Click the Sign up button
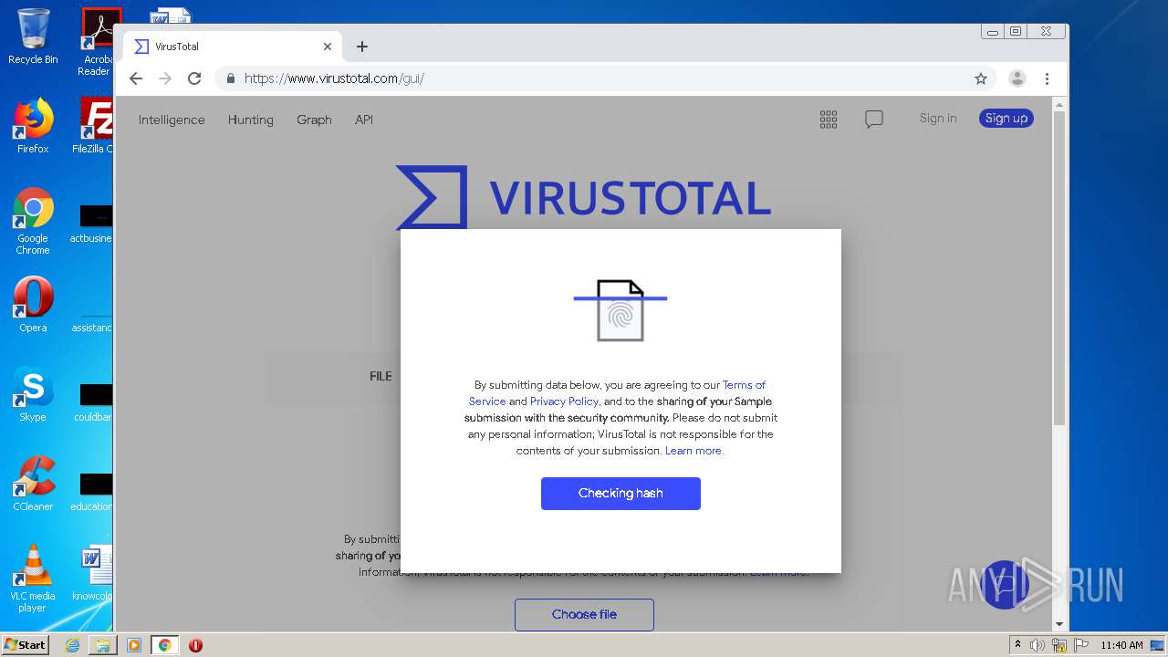The height and width of the screenshot is (657, 1168). pyautogui.click(x=1006, y=118)
